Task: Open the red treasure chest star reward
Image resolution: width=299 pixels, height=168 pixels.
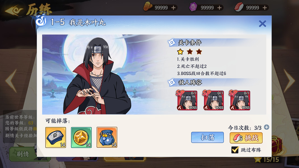Action: point(277,146)
